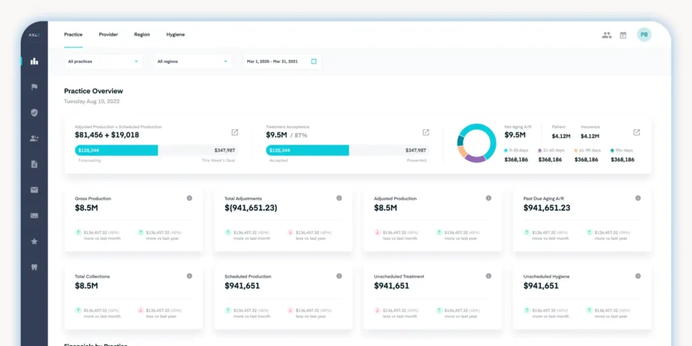692x346 pixels.
Task: Open the star favorites sidebar icon
Action: (x=34, y=241)
